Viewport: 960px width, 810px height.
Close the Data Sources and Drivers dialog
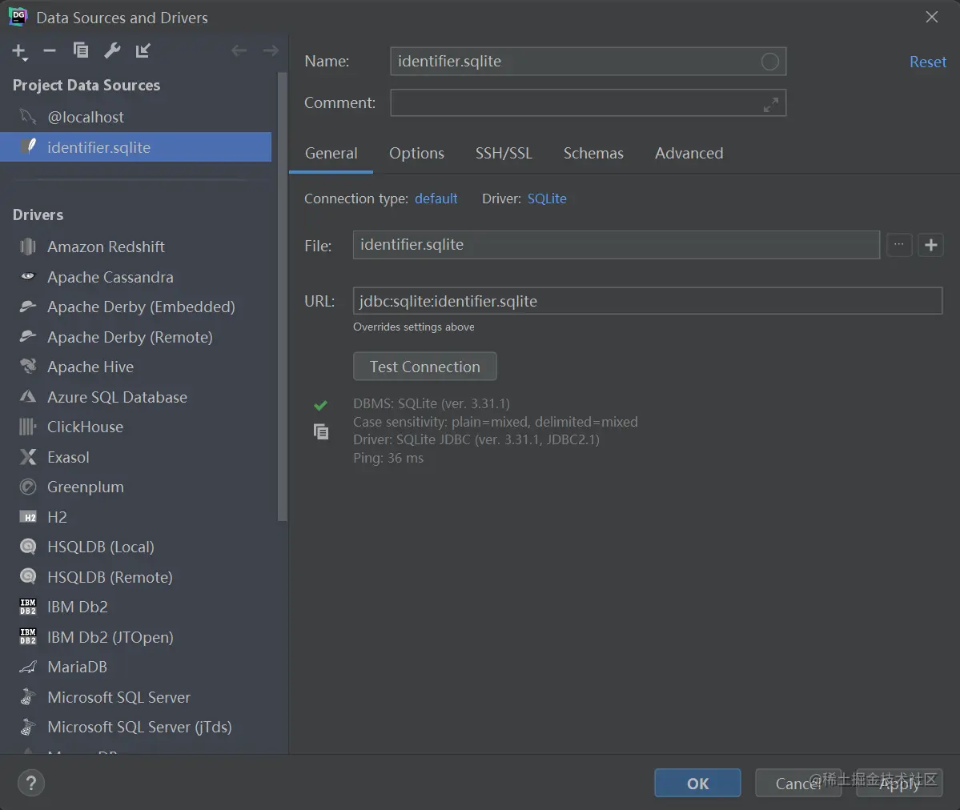932,17
